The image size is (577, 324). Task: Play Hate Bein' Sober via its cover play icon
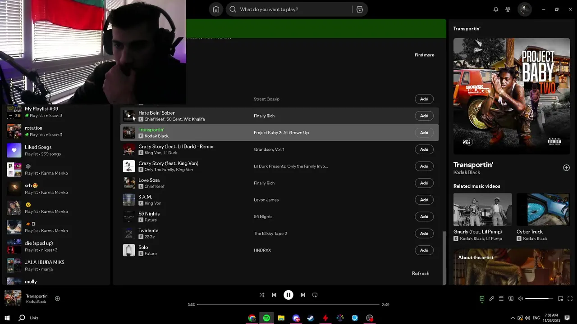pos(129,116)
